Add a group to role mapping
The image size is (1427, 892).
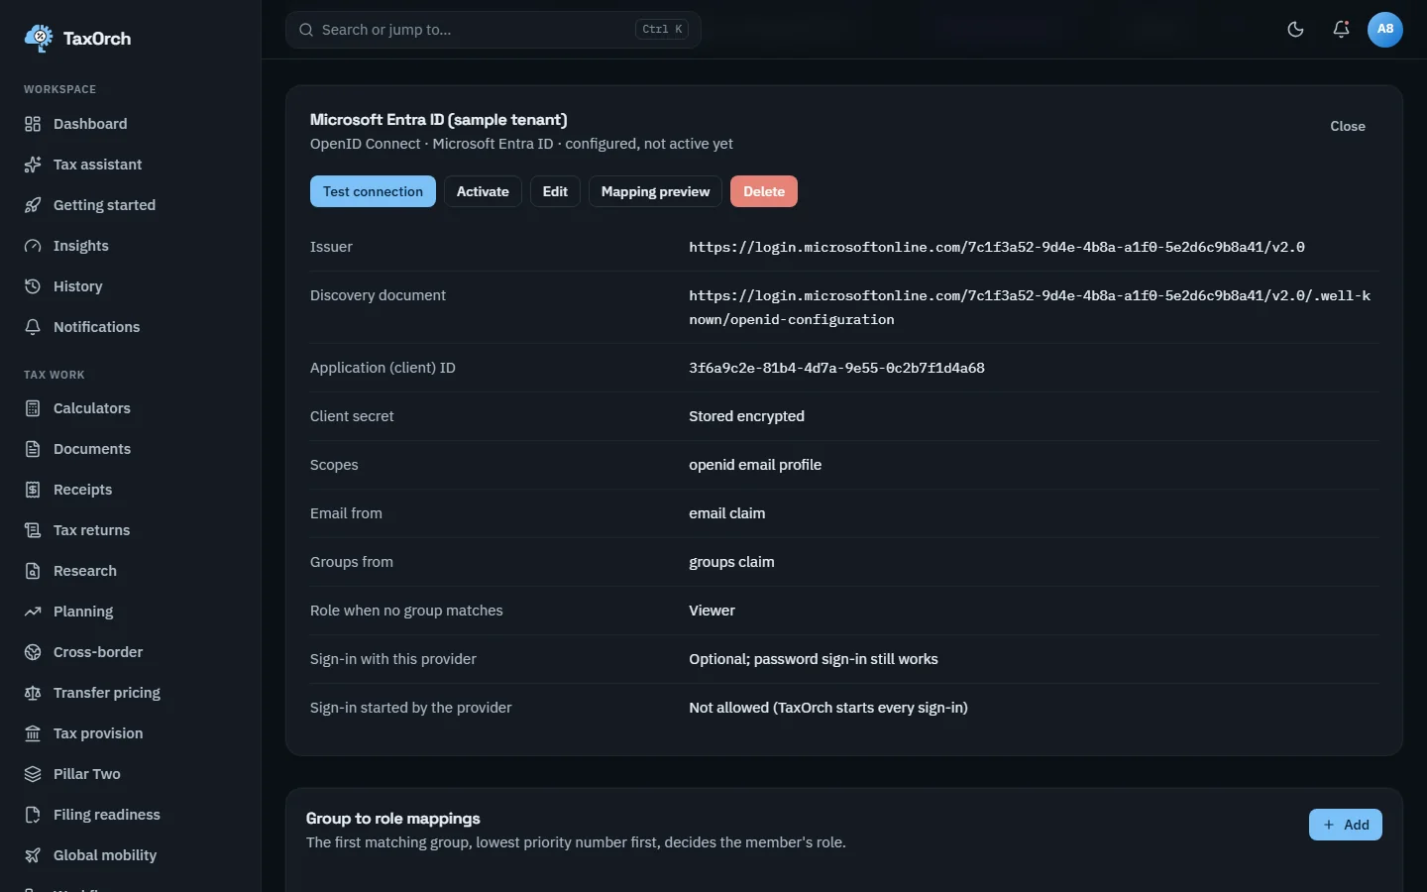pos(1346,825)
